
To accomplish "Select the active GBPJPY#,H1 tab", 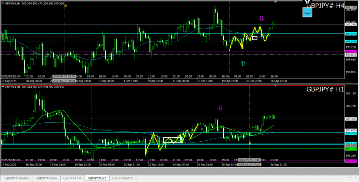I will [x=97, y=178].
